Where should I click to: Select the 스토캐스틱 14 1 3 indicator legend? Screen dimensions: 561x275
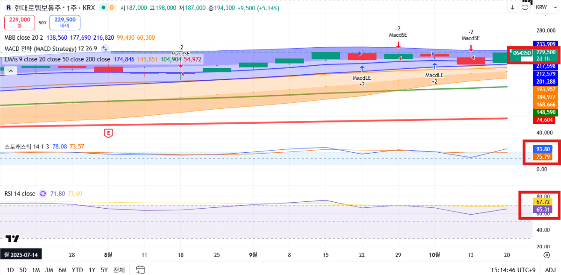(27, 147)
